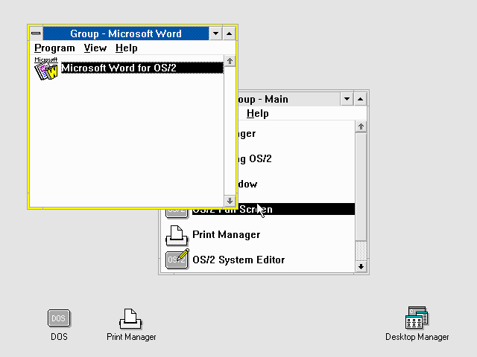477x357 pixels.
Task: Select the Microsoft Word for OS/2 entry text
Action: 142,68
